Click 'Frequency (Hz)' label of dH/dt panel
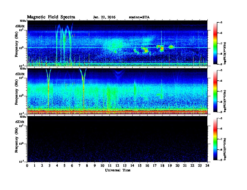This screenshot has height=190, width=247. point(17,44)
